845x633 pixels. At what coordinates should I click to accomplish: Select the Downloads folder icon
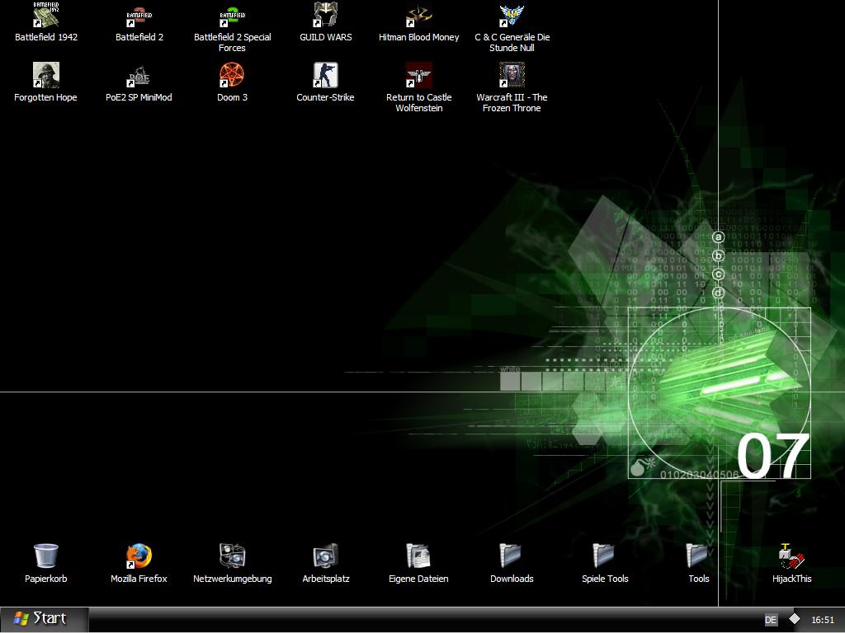512,556
